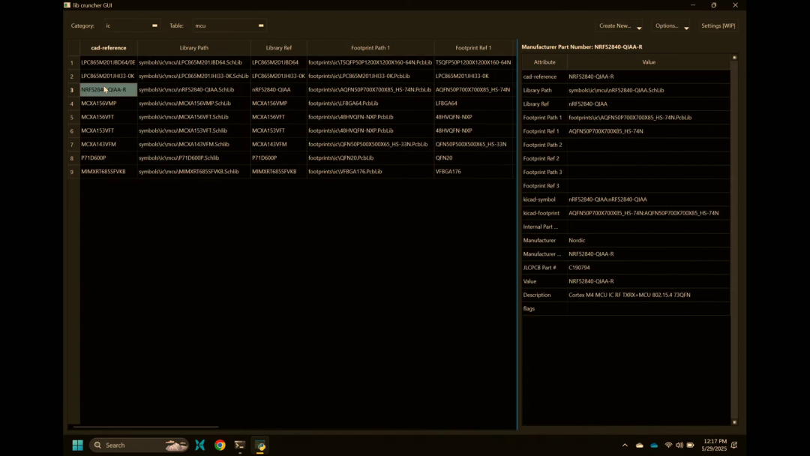
Task: Select the MCXA156VMP cad-reference cell
Action: coord(109,103)
